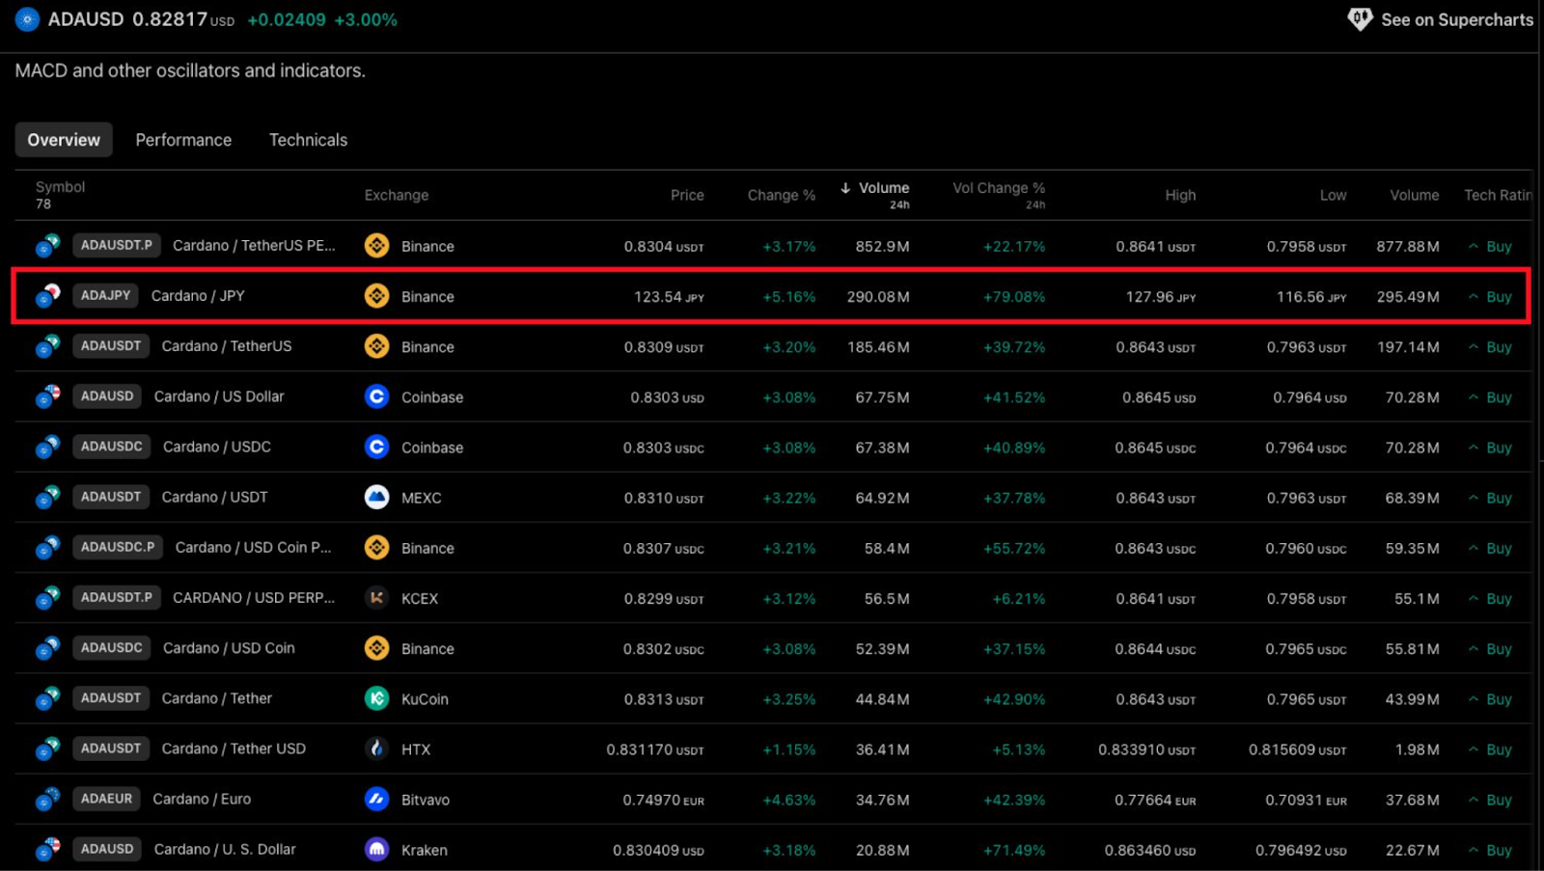Click the 852.9M volume value
The width and height of the screenshot is (1544, 871).
coord(882,246)
